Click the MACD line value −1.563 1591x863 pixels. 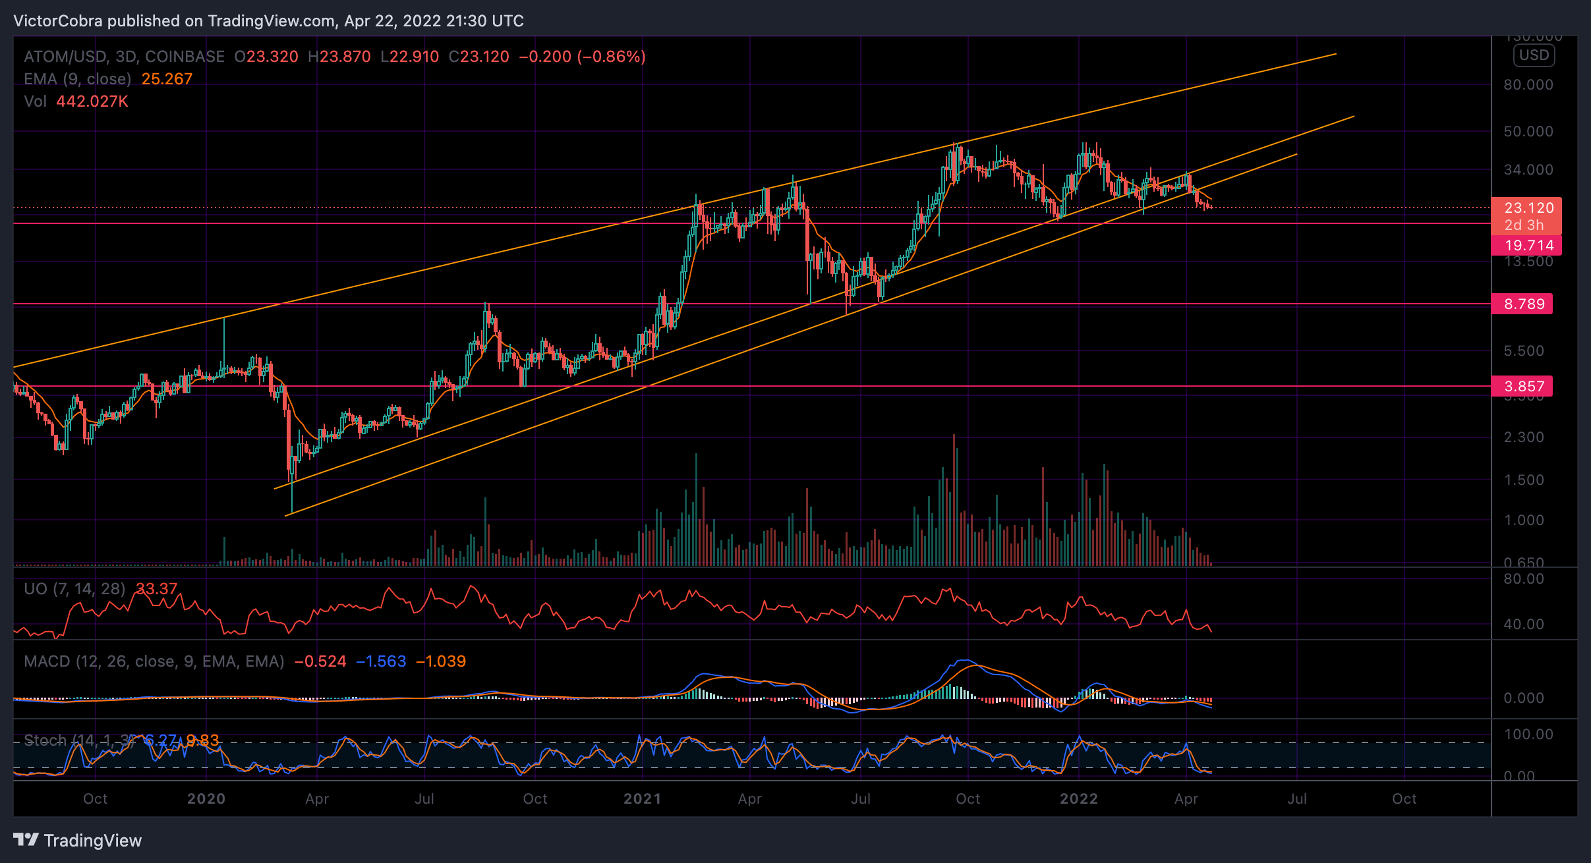[381, 661]
